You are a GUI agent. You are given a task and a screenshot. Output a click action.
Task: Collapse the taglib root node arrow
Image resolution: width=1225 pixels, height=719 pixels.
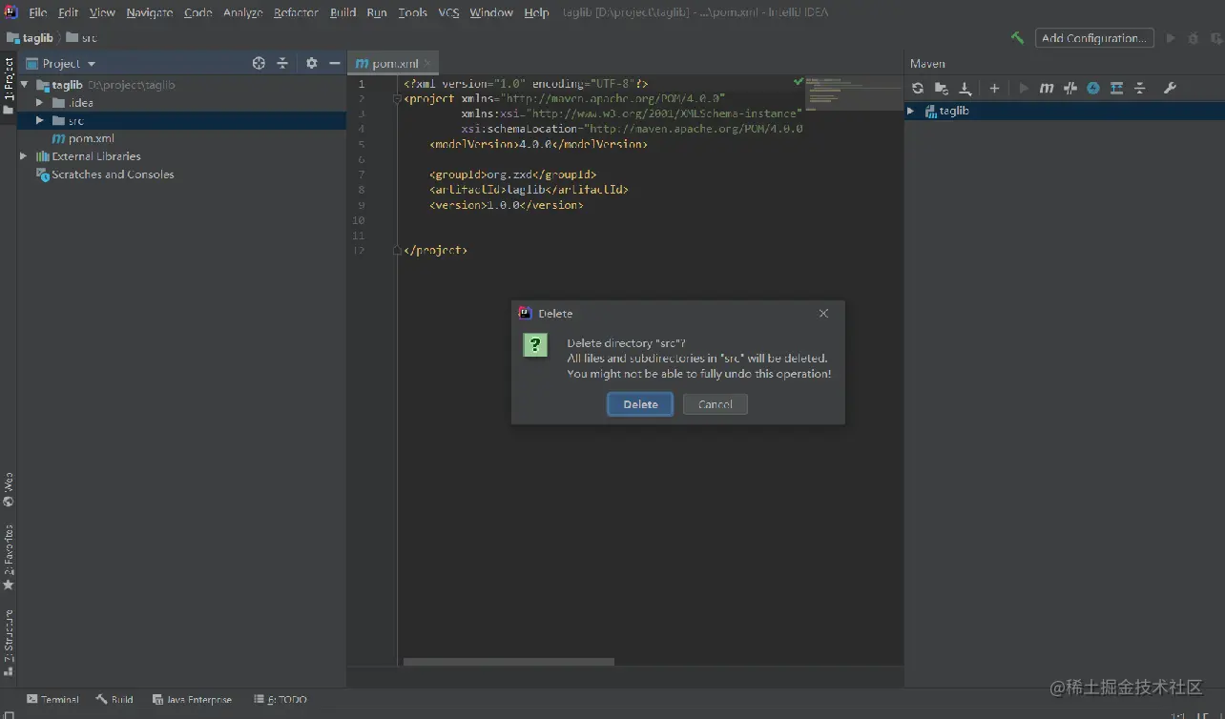point(25,85)
